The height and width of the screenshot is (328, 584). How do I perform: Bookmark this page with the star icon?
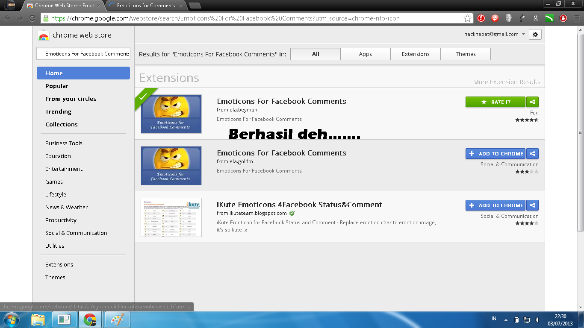[x=467, y=18]
